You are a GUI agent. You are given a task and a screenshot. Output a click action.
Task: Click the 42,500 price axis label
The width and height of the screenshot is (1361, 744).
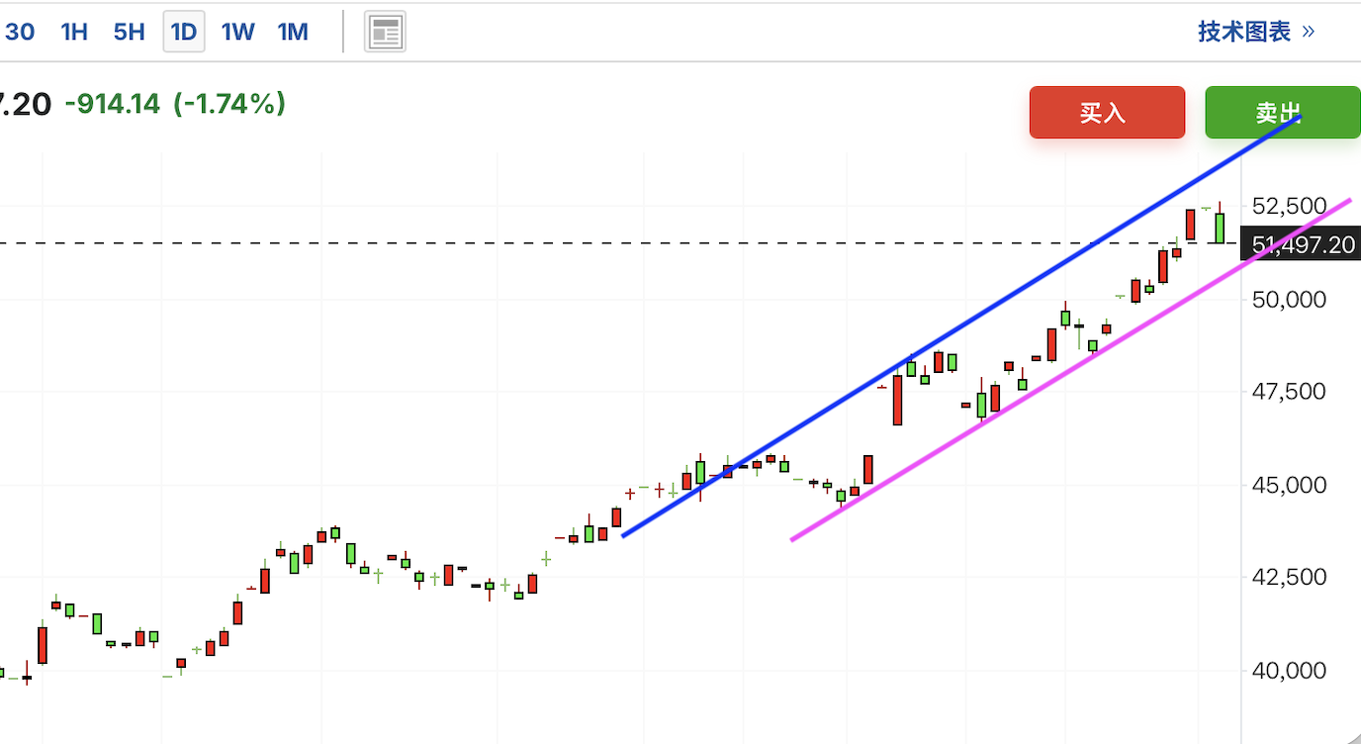(x=1289, y=577)
